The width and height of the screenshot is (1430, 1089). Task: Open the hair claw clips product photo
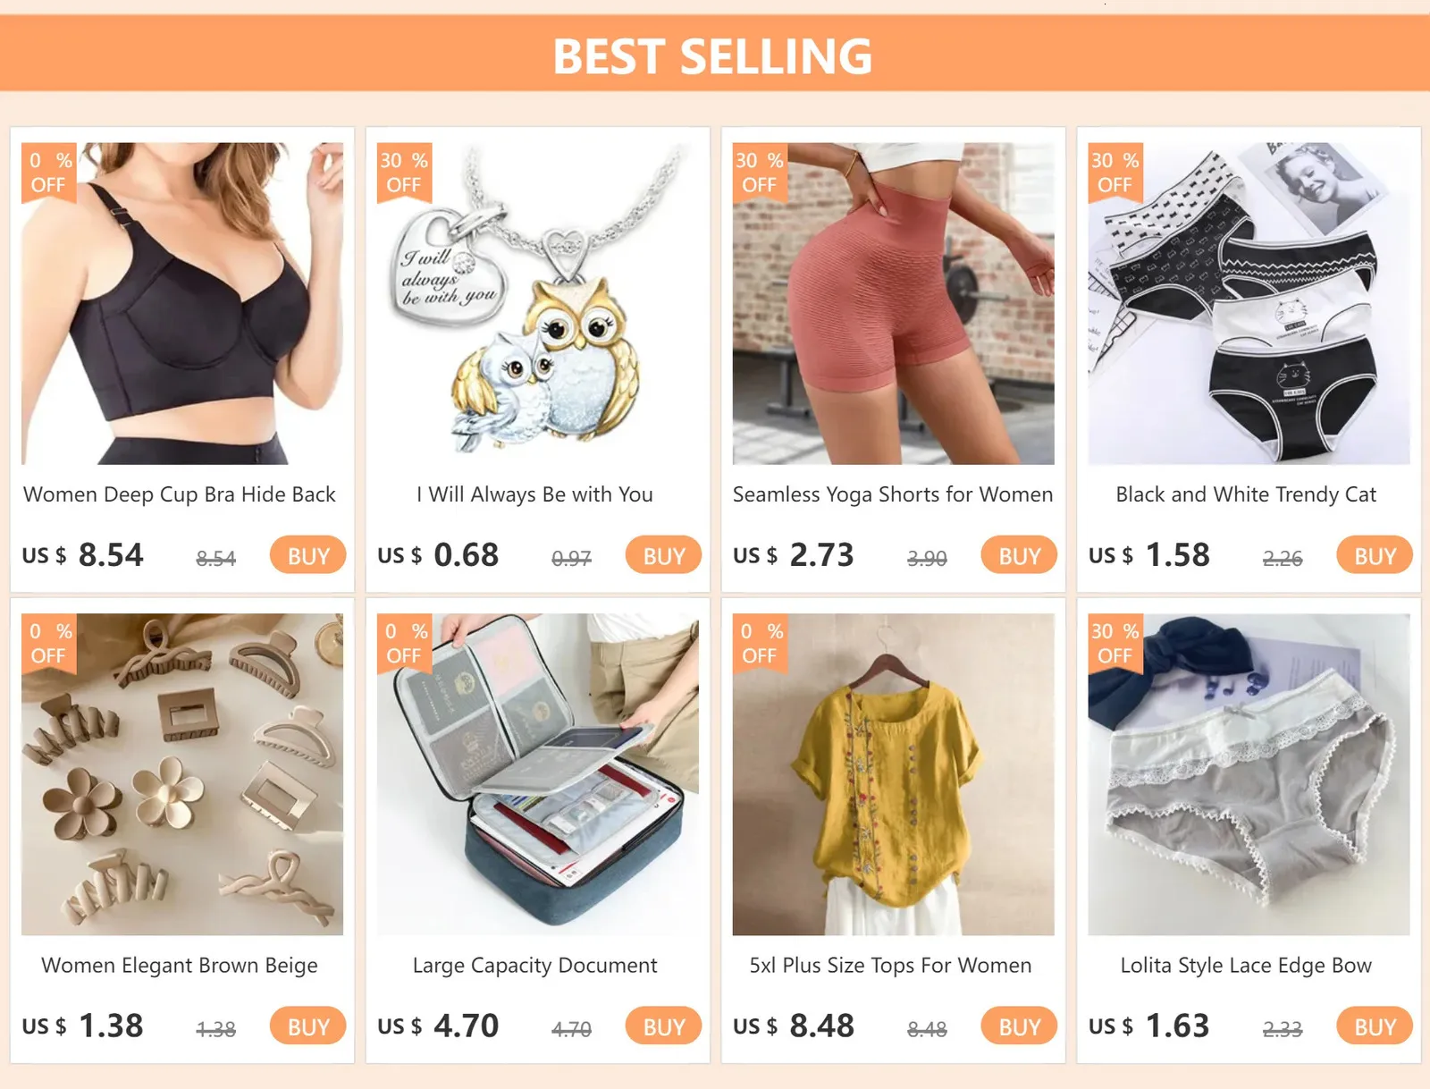click(182, 774)
